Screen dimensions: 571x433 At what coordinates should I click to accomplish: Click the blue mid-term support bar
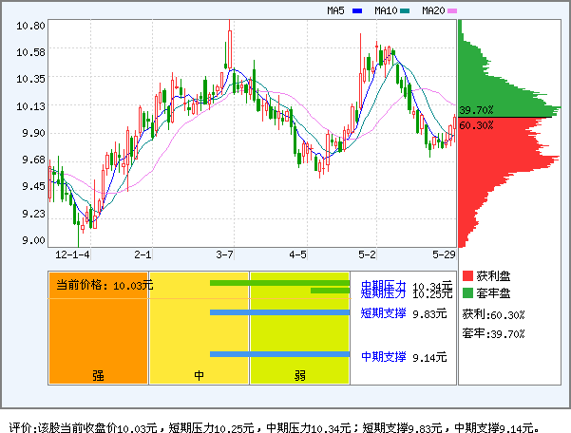tap(279, 354)
